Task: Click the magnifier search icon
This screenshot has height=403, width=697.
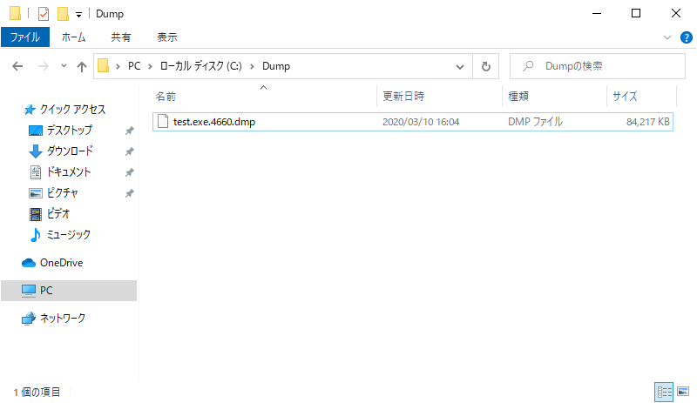Action: click(x=528, y=66)
